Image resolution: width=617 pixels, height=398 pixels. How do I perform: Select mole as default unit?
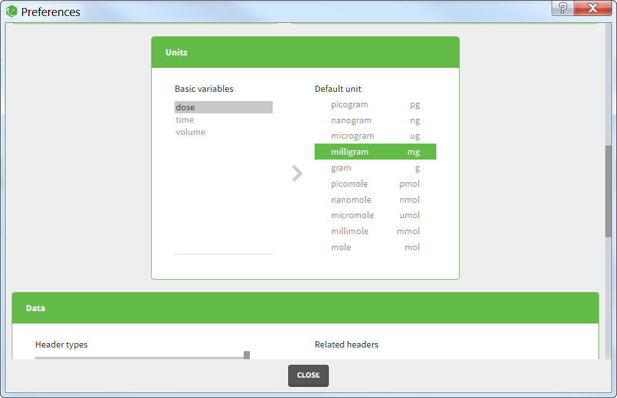tap(375, 247)
